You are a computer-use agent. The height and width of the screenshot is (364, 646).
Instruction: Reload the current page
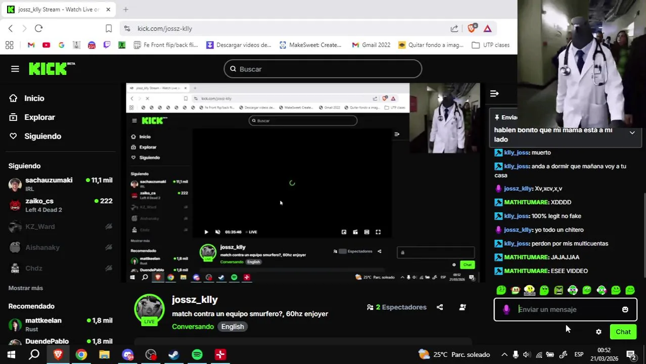click(39, 28)
